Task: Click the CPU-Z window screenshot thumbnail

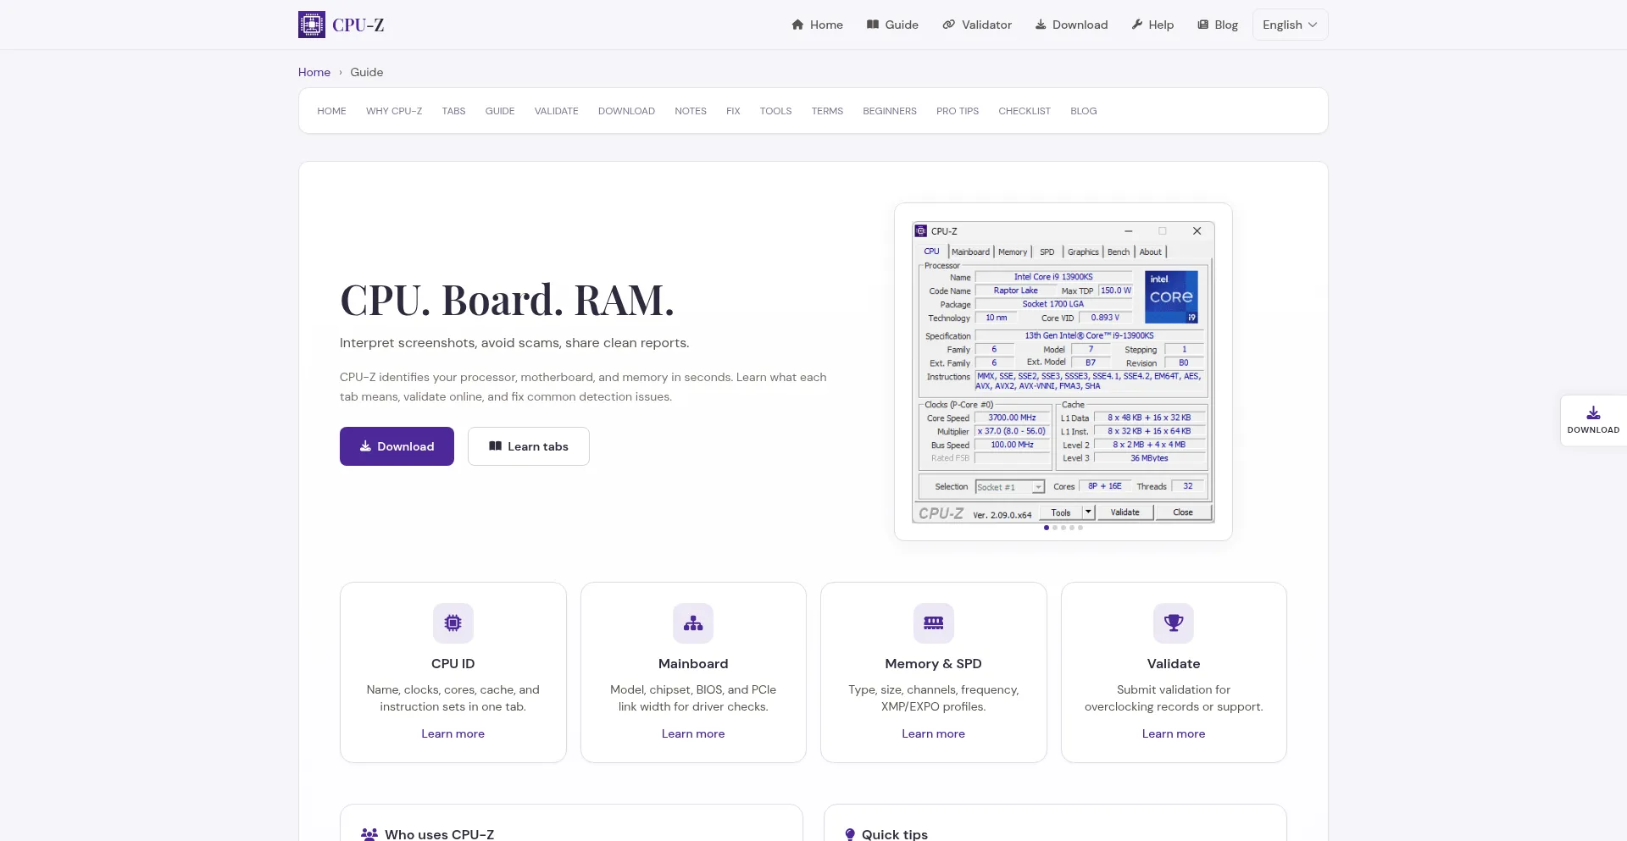Action: [x=1063, y=372]
